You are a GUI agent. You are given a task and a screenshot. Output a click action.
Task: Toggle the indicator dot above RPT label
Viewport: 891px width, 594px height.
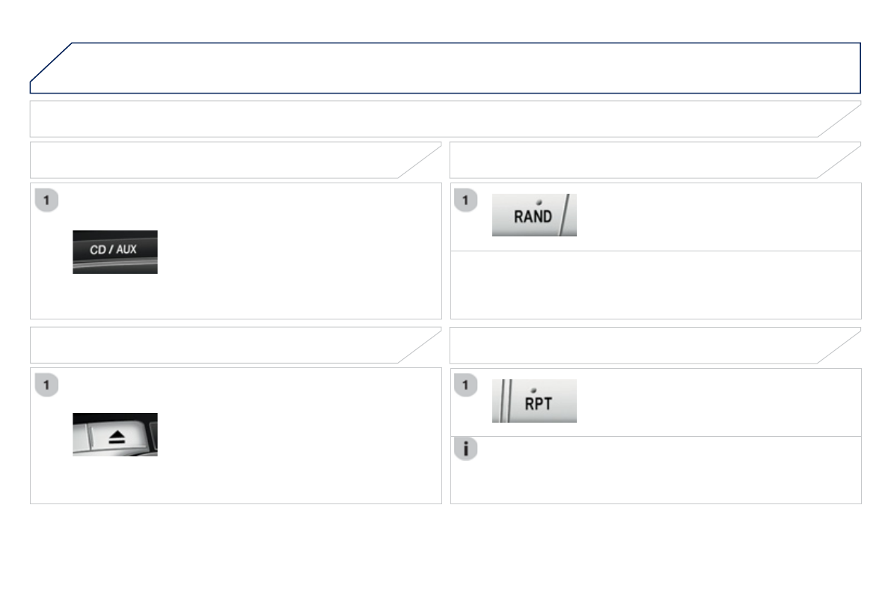coord(532,390)
